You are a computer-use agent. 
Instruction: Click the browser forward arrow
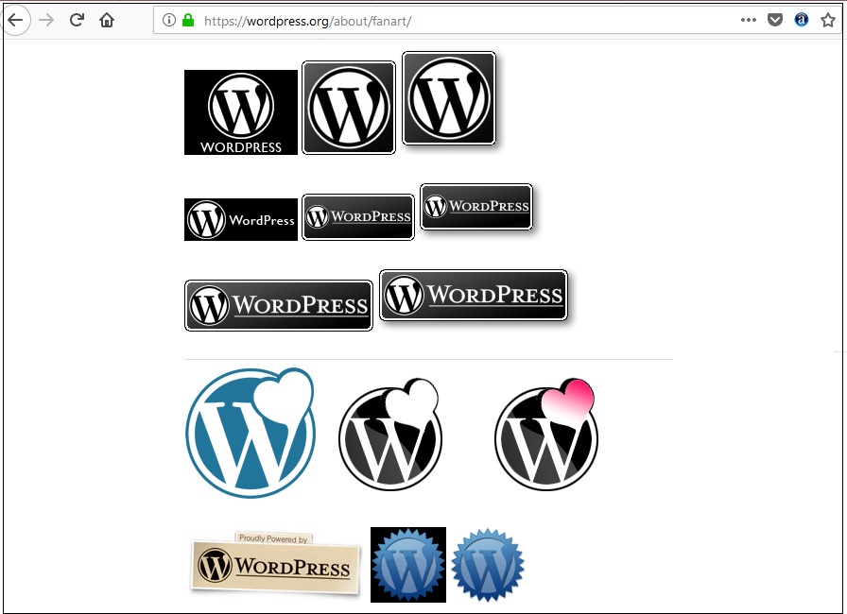click(x=46, y=21)
